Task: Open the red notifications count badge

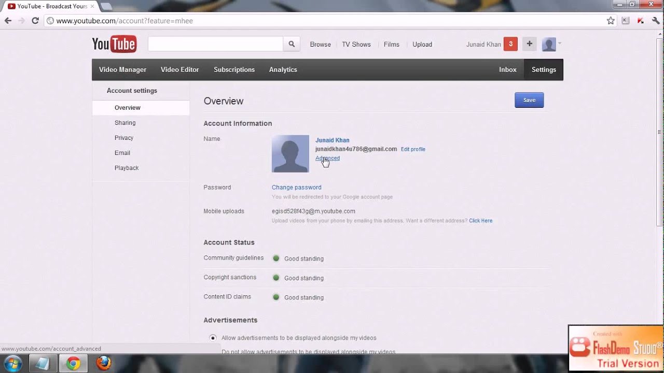Action: 510,44
